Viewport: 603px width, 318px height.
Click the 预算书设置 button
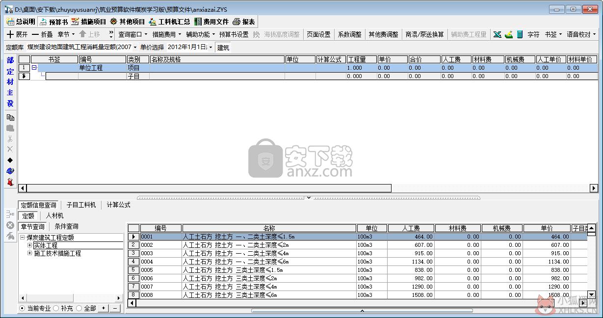(x=234, y=34)
